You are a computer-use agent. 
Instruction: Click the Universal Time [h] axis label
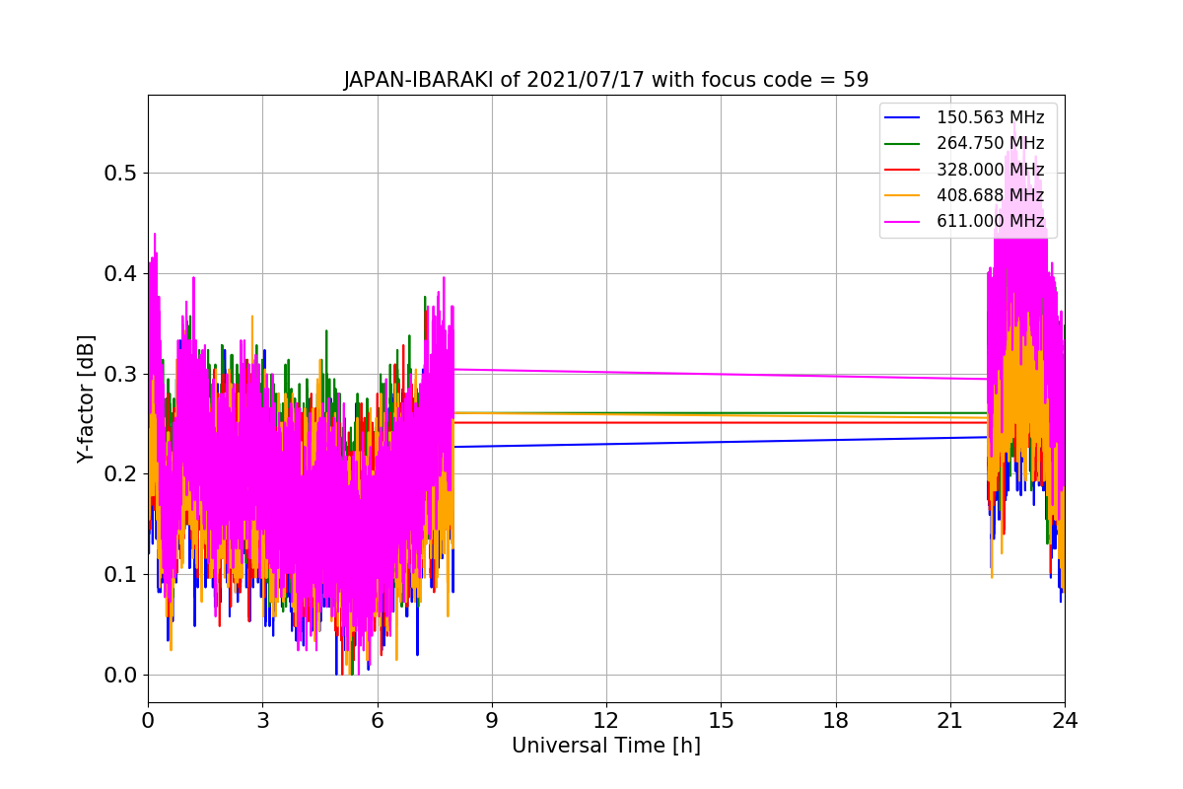[x=606, y=746]
